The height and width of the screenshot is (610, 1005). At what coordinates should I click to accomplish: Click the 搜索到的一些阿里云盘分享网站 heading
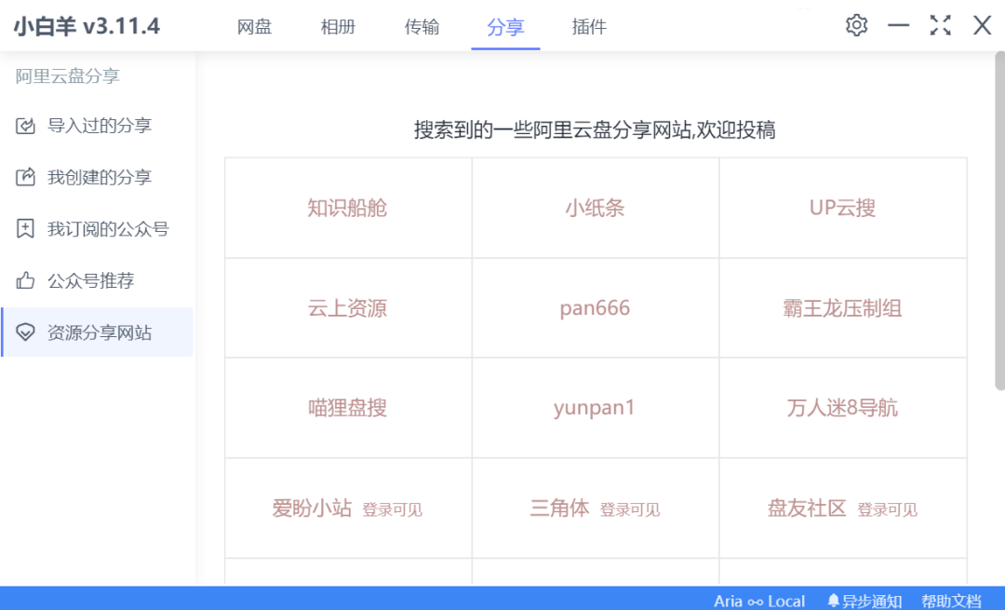point(595,130)
